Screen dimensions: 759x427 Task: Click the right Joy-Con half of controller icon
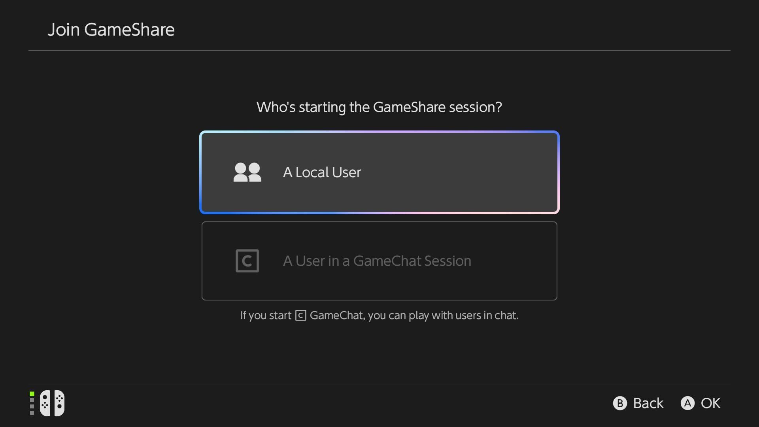click(x=59, y=403)
